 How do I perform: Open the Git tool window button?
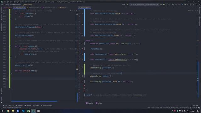5,105
